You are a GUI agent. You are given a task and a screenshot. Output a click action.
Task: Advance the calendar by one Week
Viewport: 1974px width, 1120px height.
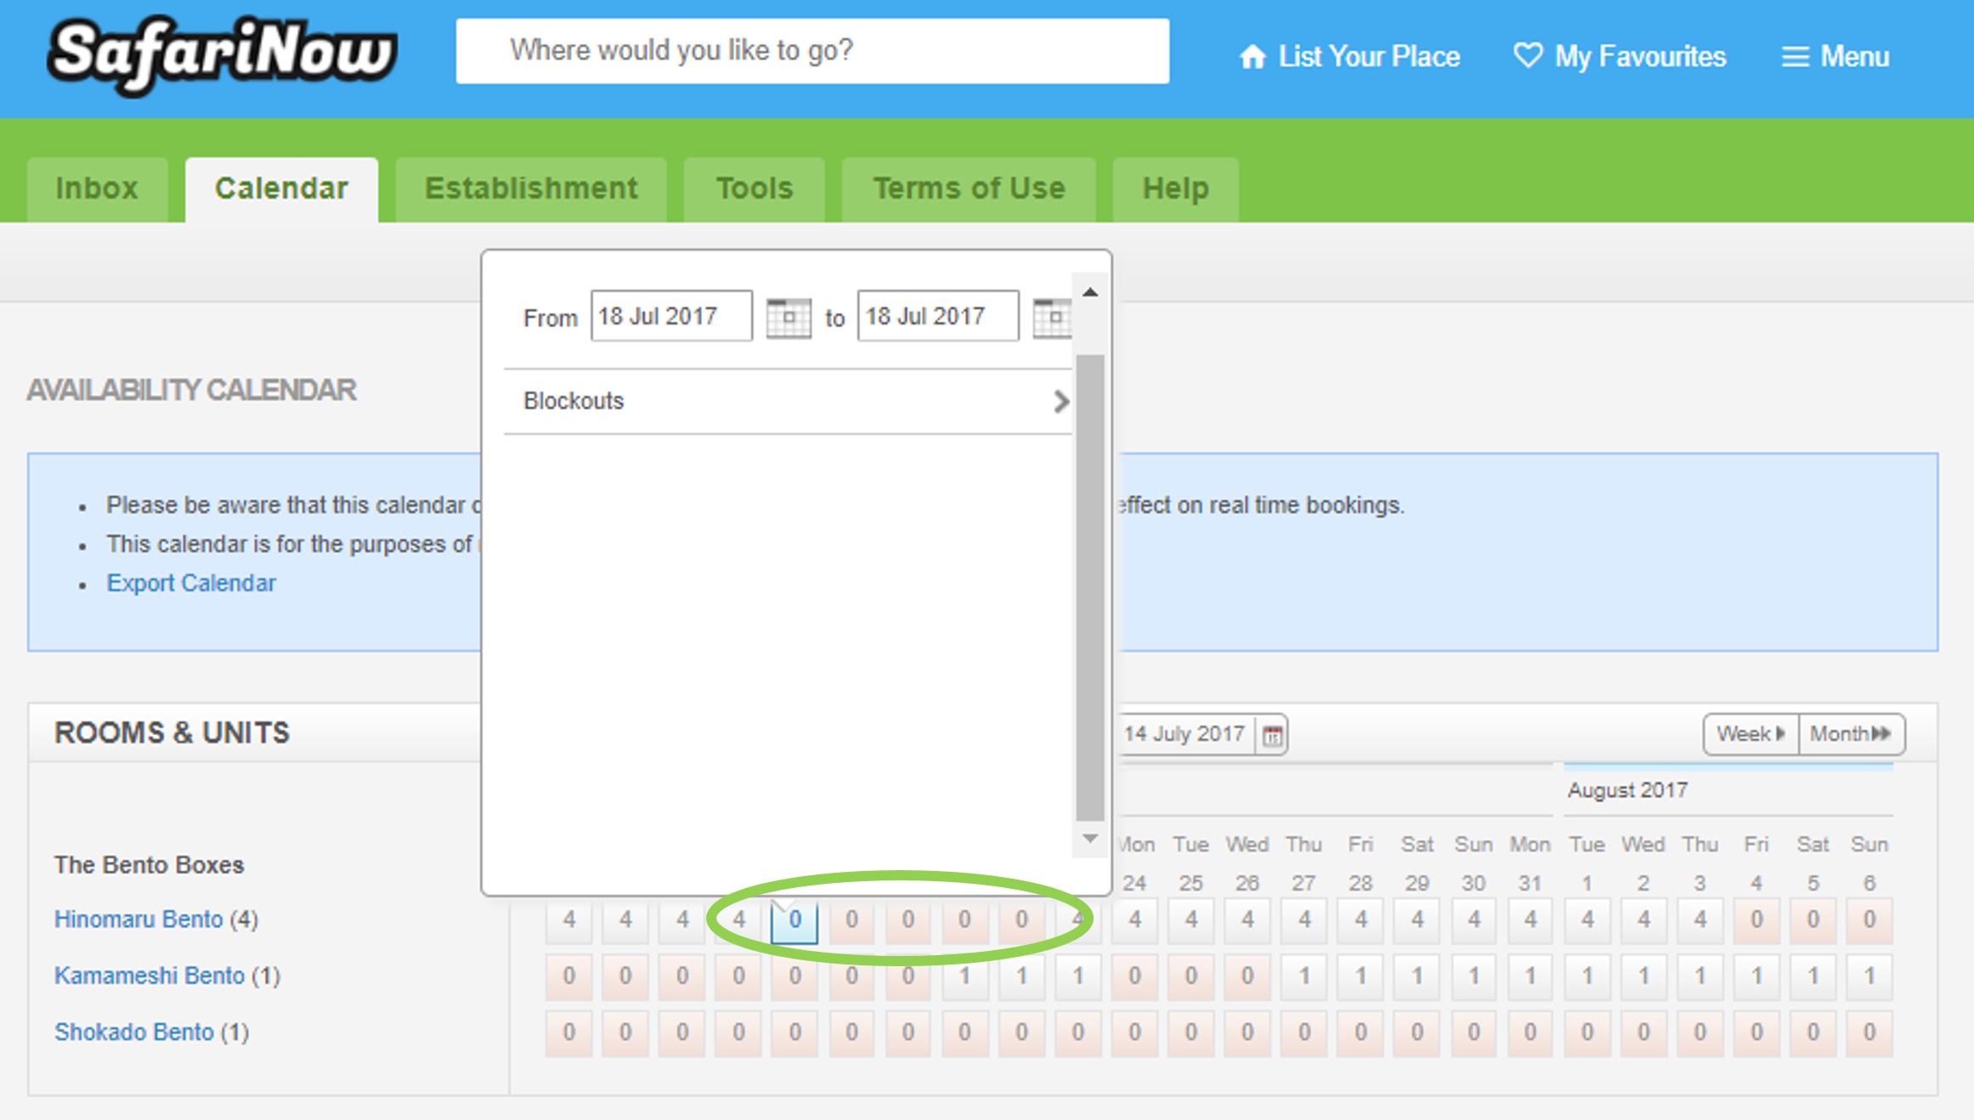1751,733
